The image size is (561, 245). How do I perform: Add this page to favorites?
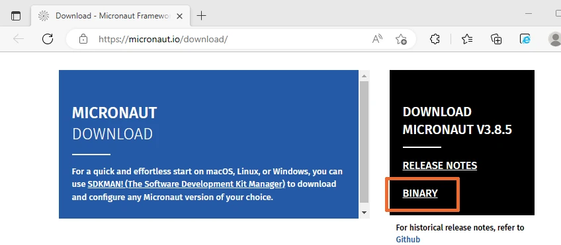[401, 39]
